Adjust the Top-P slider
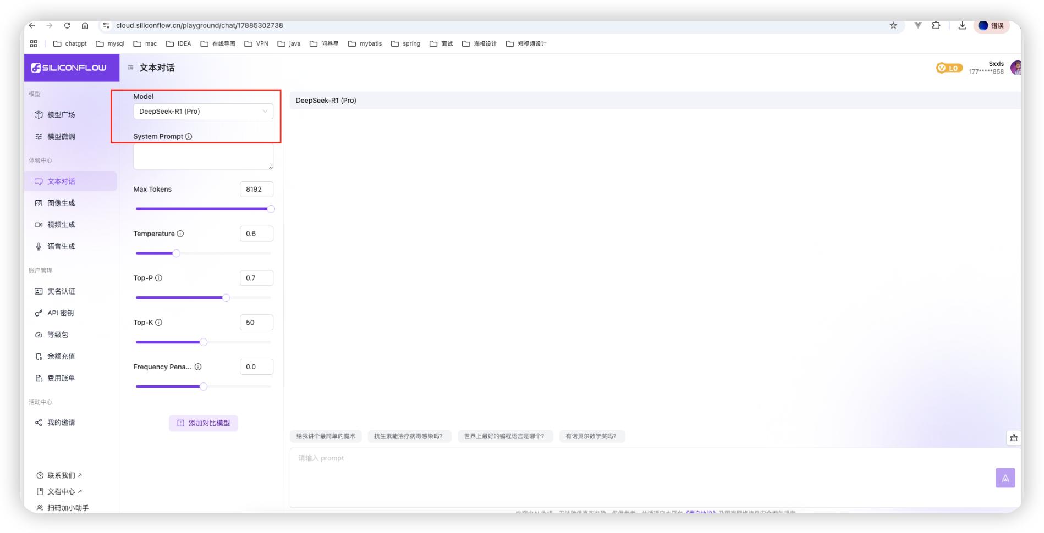The image size is (1044, 533). [204, 298]
